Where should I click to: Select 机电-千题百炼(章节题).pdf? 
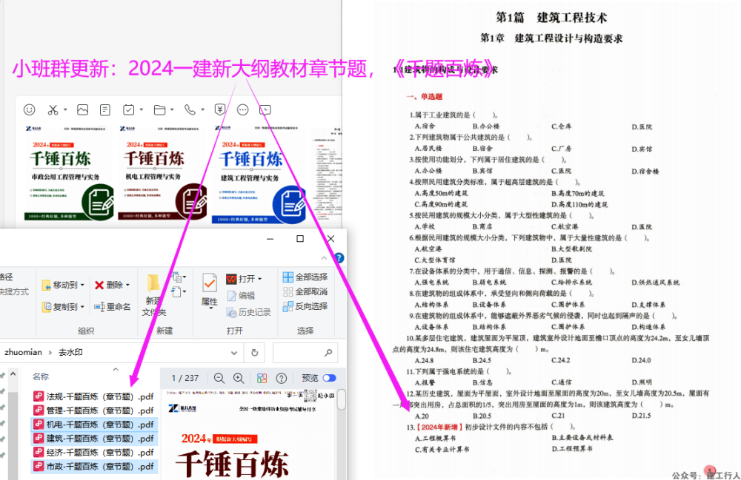[x=94, y=425]
